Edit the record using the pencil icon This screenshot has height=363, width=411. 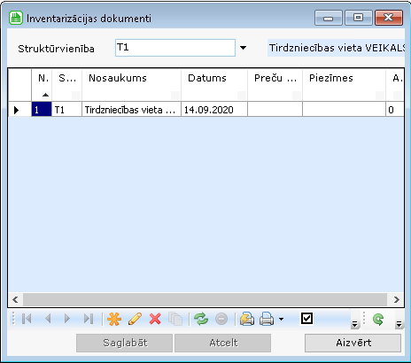(x=135, y=319)
